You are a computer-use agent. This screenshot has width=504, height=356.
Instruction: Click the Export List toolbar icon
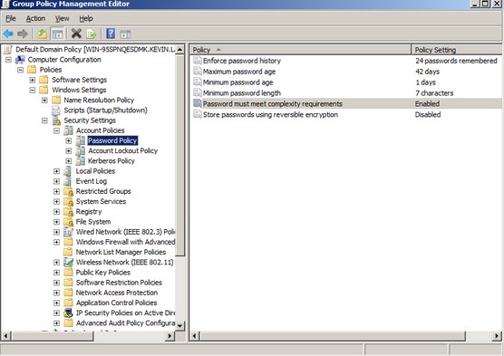pyautogui.click(x=92, y=34)
